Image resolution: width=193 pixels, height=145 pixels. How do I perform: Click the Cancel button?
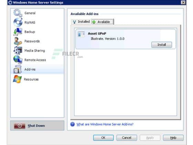(127, 138)
